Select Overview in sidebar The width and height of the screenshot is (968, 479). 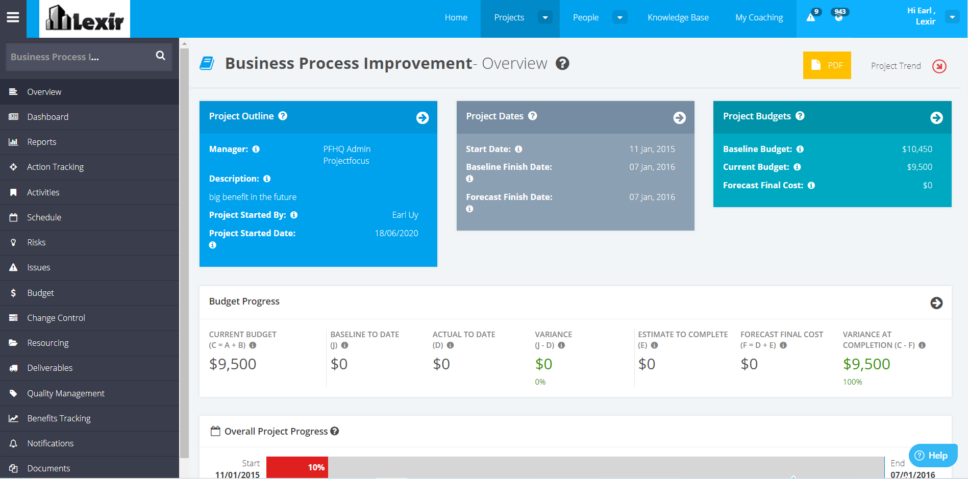(x=89, y=92)
